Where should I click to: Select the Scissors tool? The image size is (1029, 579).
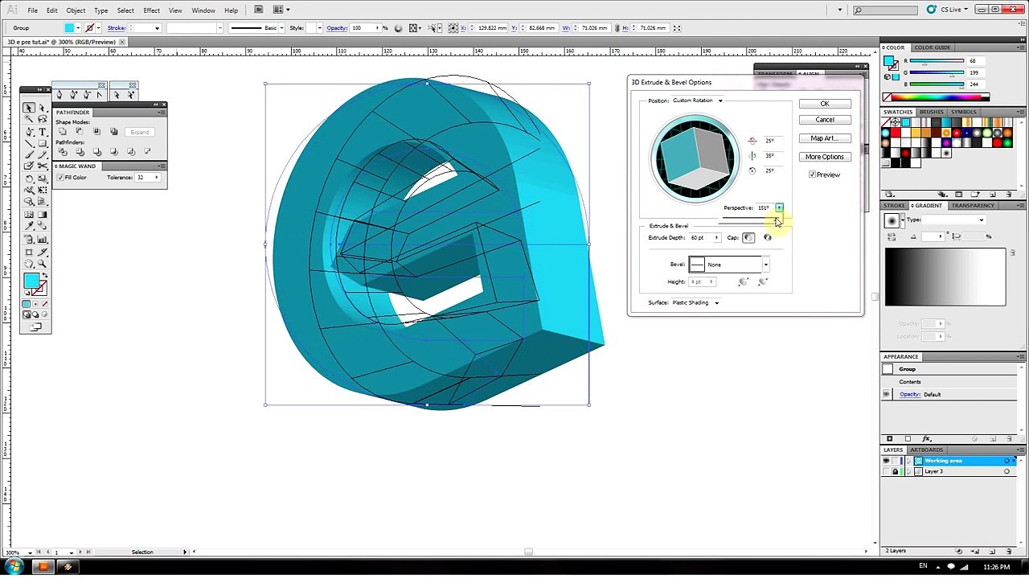click(x=42, y=166)
